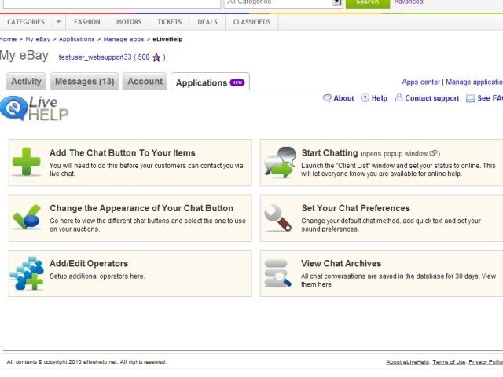Click the Terms of Use footer link

point(448,362)
